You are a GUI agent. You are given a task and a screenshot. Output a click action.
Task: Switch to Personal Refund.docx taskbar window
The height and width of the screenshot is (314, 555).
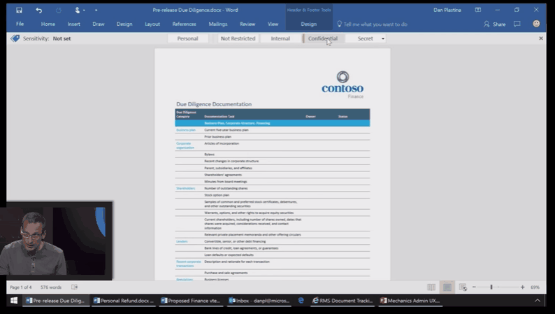point(124,301)
